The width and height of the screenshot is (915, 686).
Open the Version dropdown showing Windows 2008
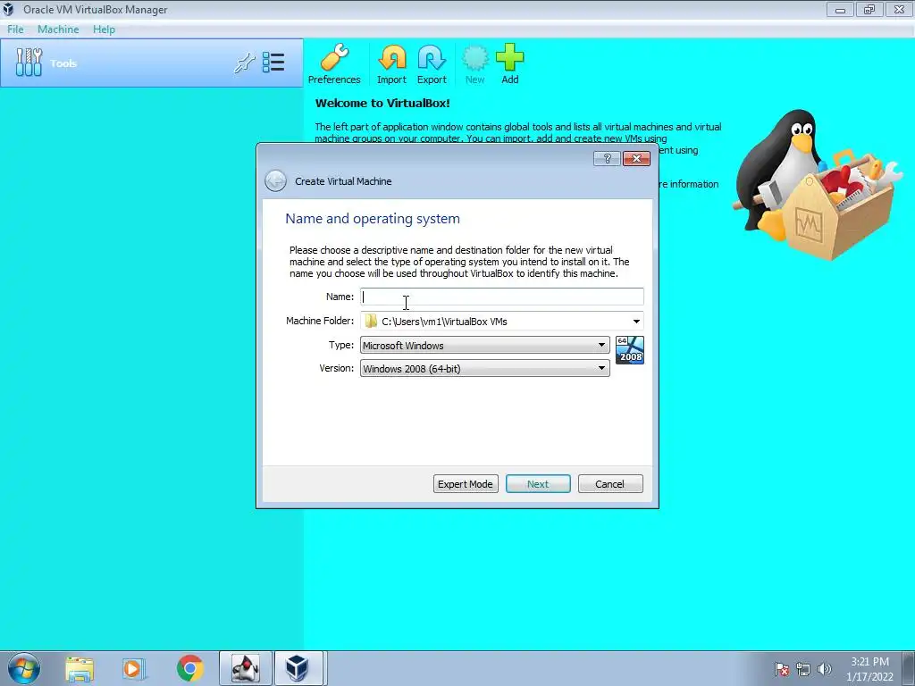(x=485, y=369)
